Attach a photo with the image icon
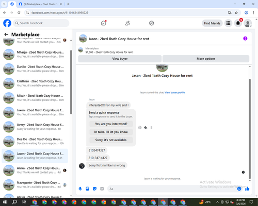The image size is (258, 206). (x=88, y=189)
